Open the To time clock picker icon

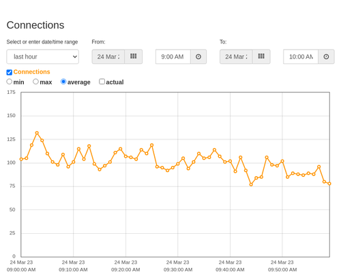coord(326,56)
